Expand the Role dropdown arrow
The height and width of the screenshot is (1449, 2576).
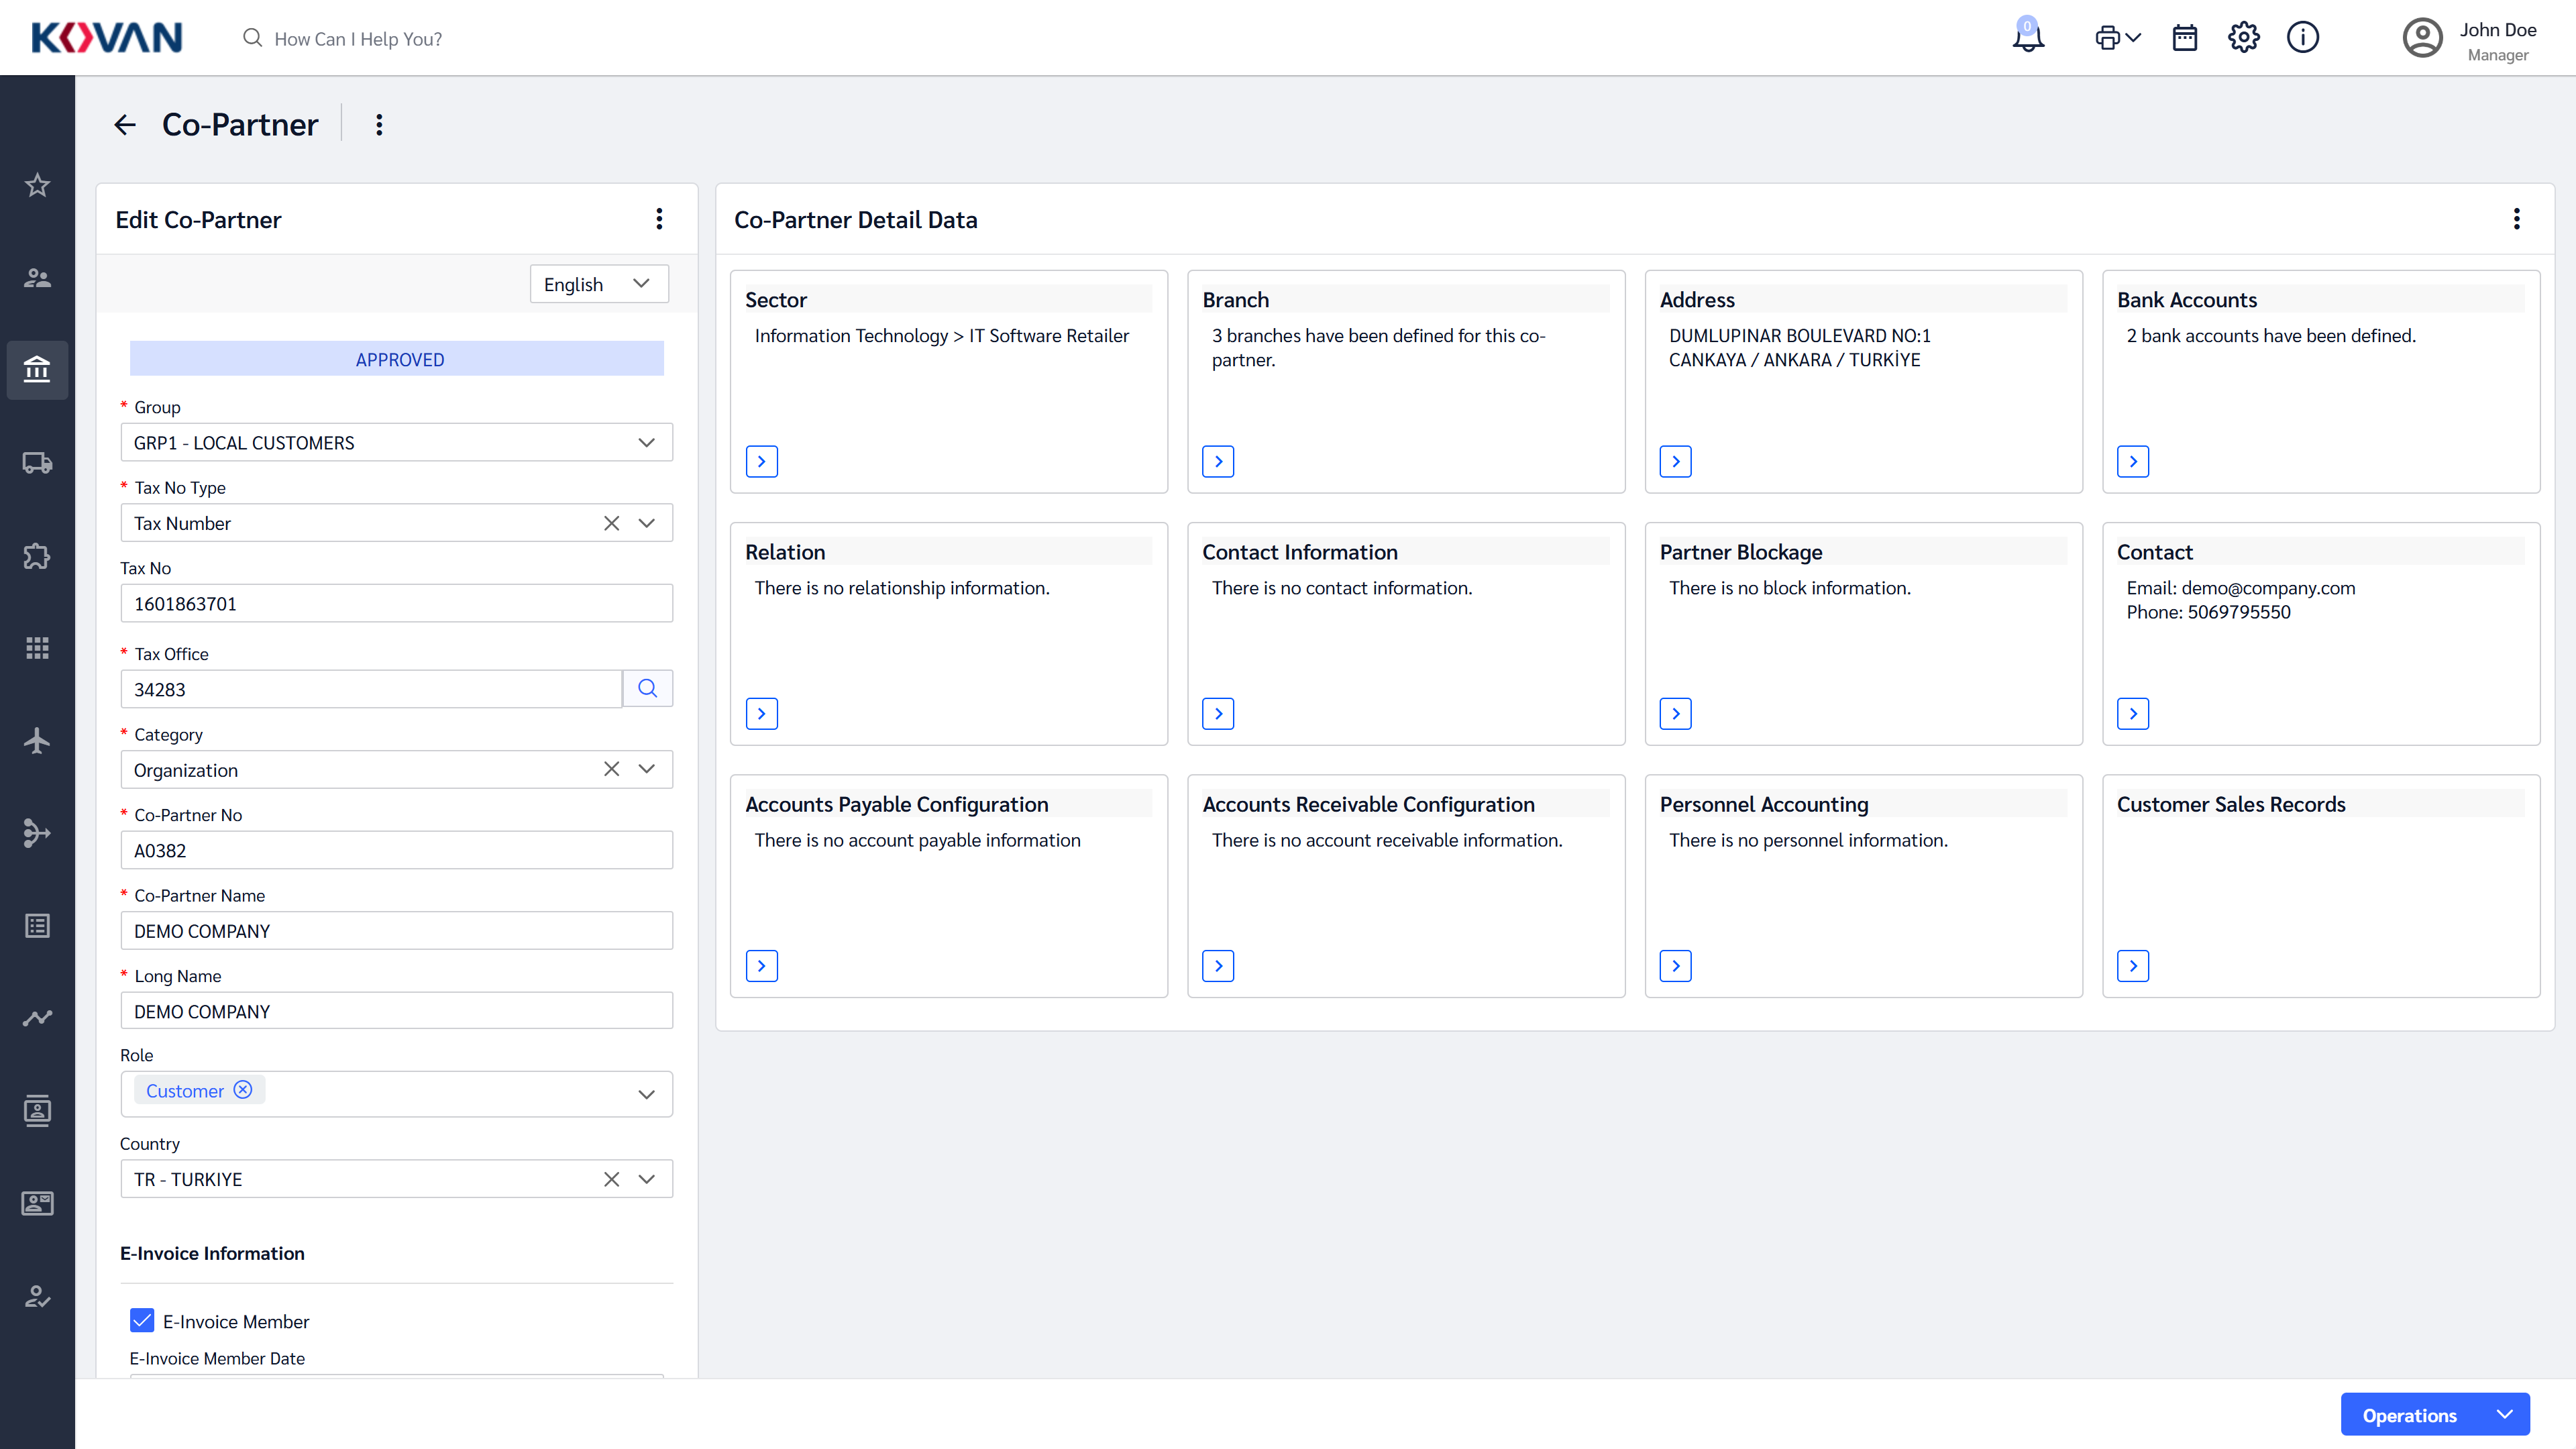647,1095
